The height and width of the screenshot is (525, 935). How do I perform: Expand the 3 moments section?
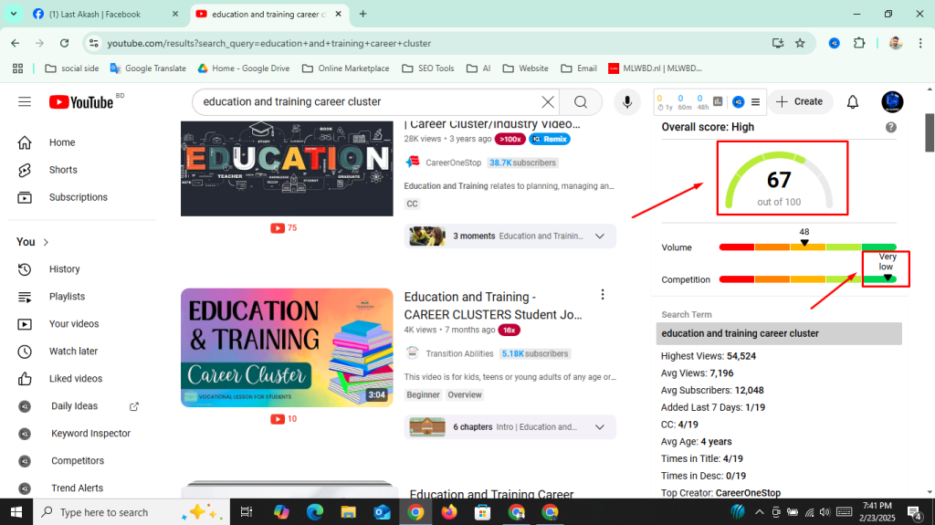600,236
